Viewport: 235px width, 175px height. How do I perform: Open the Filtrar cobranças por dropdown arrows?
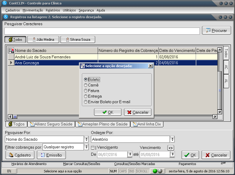pos(86,147)
